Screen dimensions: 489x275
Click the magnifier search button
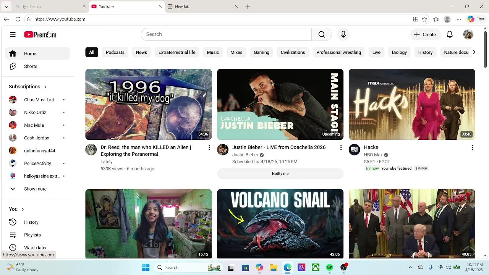[321, 34]
